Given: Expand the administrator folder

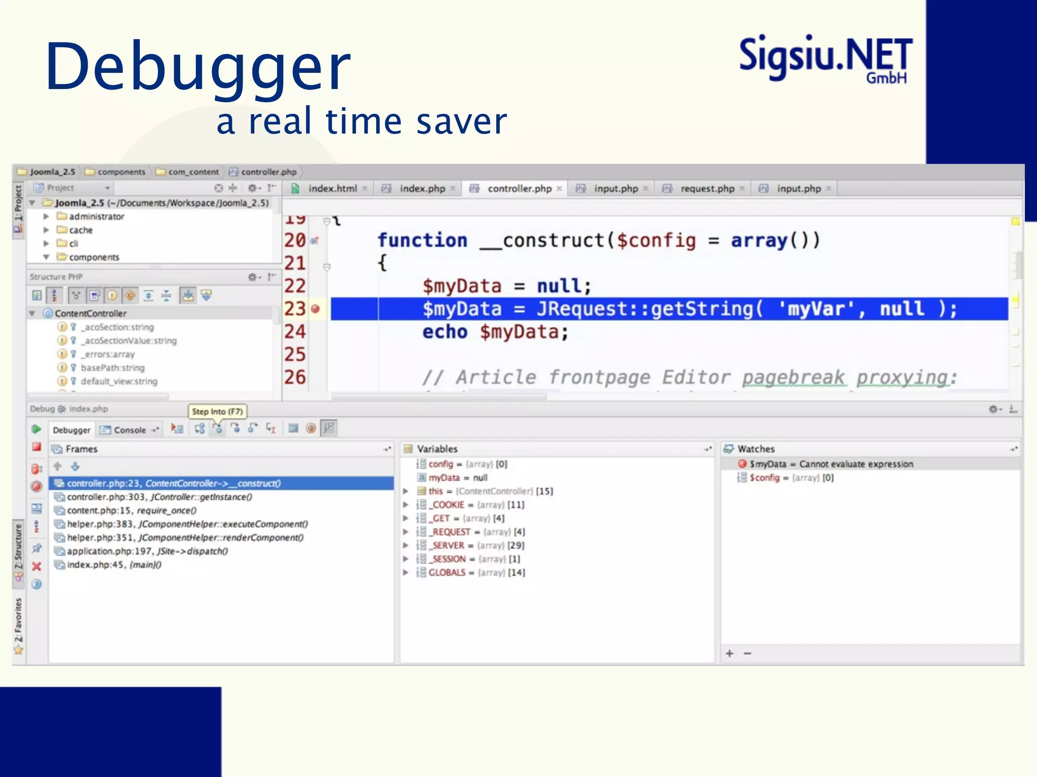Looking at the screenshot, I should click(x=46, y=217).
